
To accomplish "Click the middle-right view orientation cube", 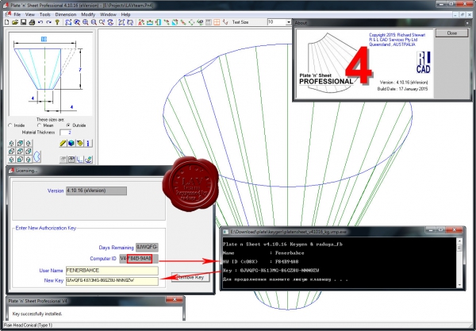I will point(29,151).
